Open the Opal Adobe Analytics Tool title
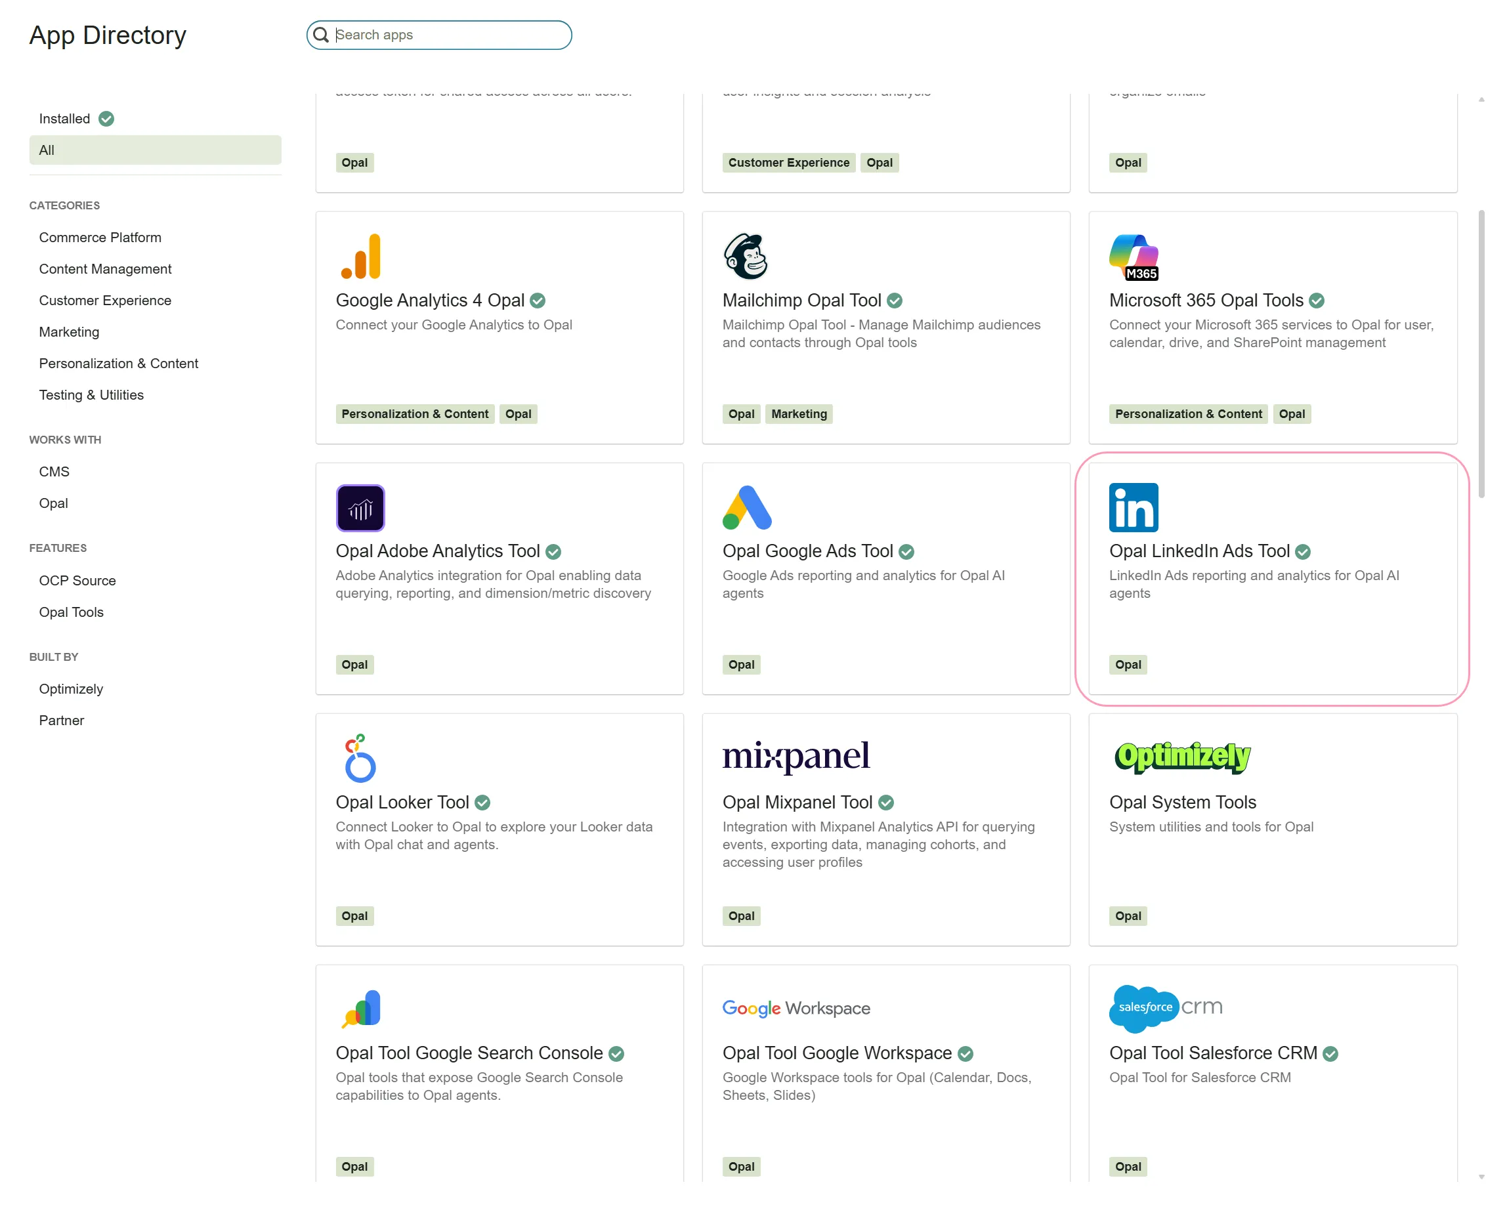This screenshot has width=1507, height=1216. tap(438, 551)
